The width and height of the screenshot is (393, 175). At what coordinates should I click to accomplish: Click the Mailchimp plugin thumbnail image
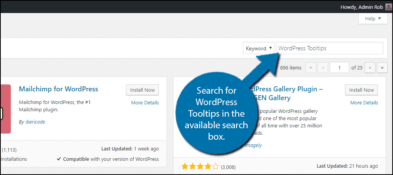[5, 109]
